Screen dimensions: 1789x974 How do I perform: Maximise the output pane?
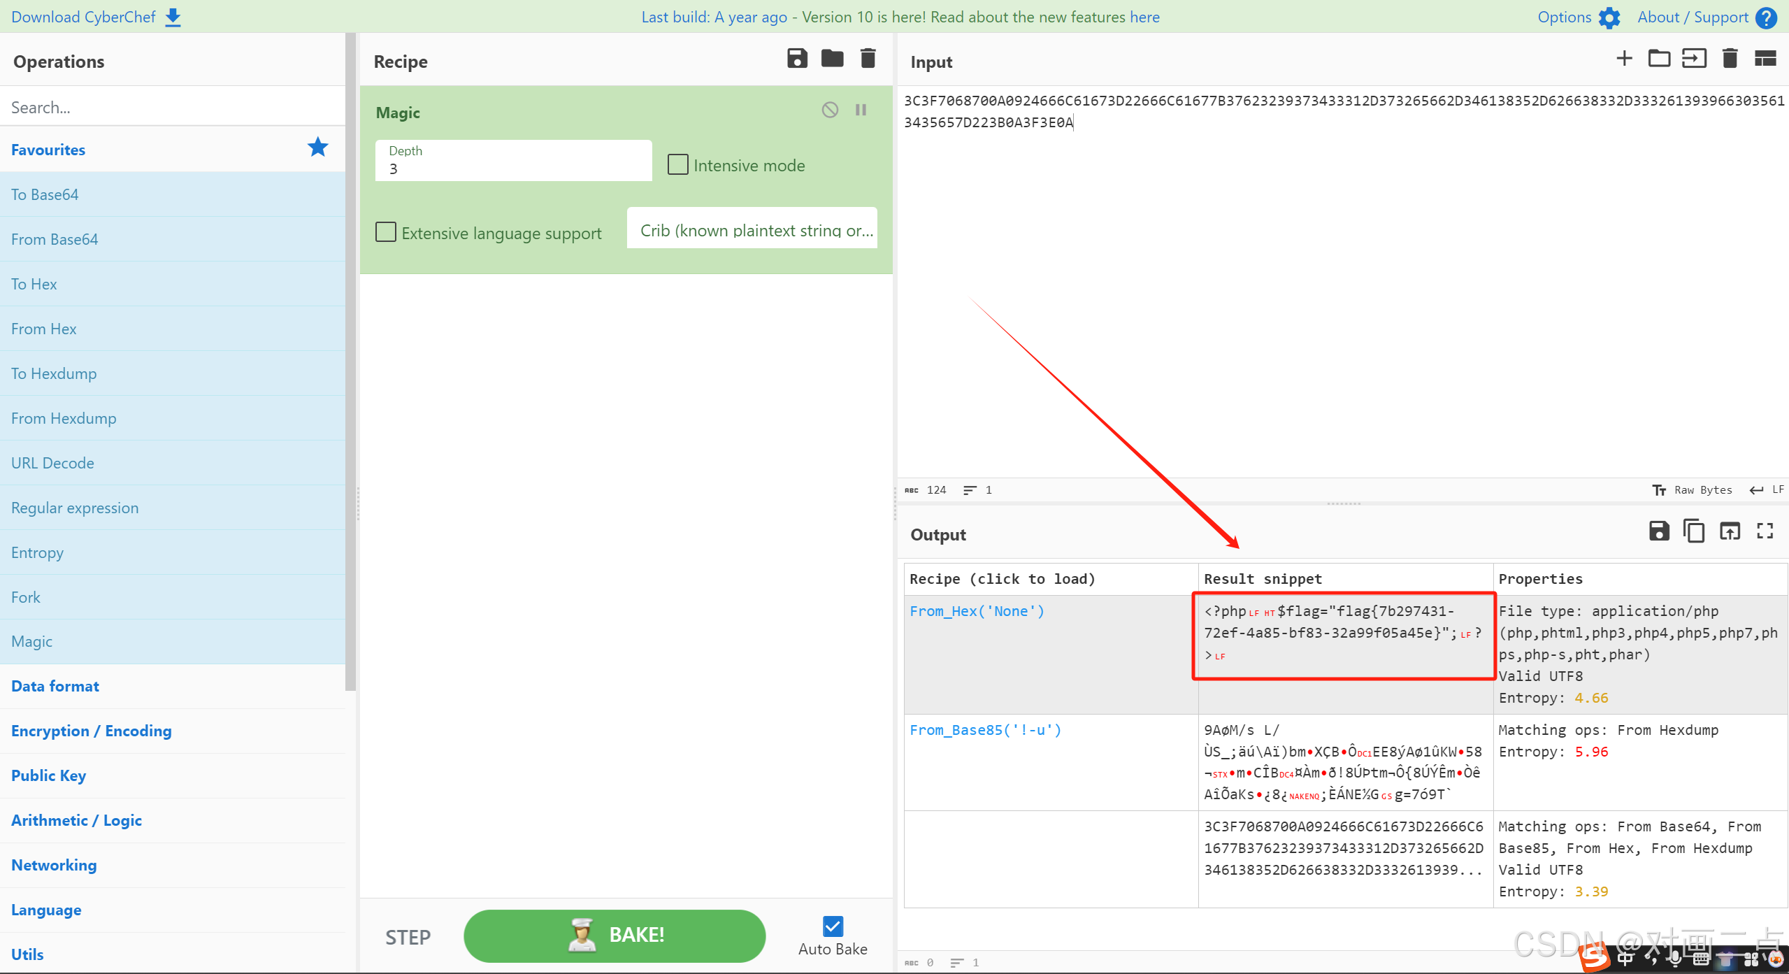point(1765,531)
